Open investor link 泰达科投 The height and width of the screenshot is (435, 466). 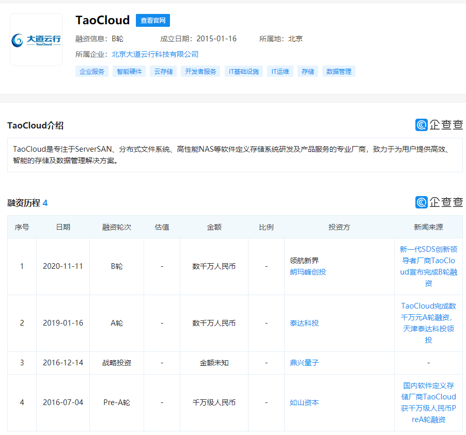pos(304,323)
